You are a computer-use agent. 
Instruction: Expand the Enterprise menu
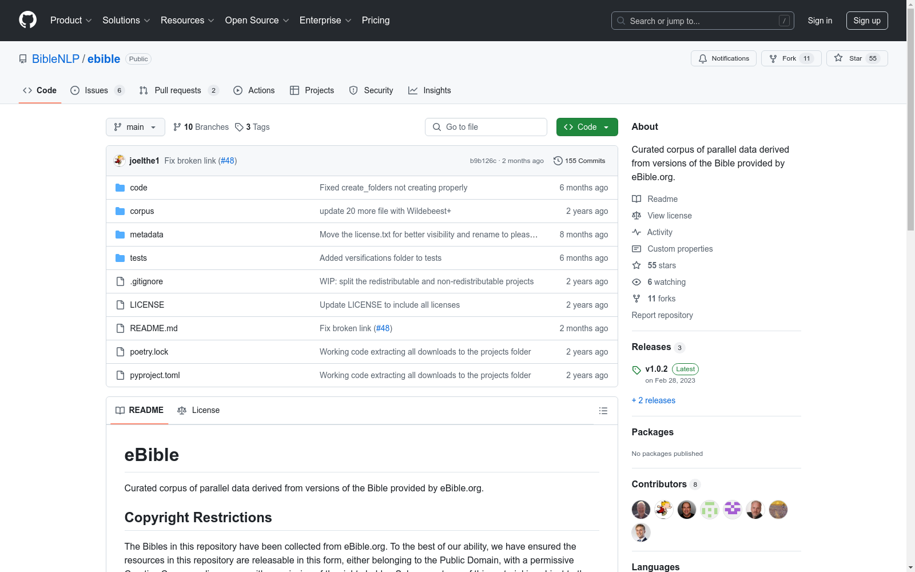325,21
